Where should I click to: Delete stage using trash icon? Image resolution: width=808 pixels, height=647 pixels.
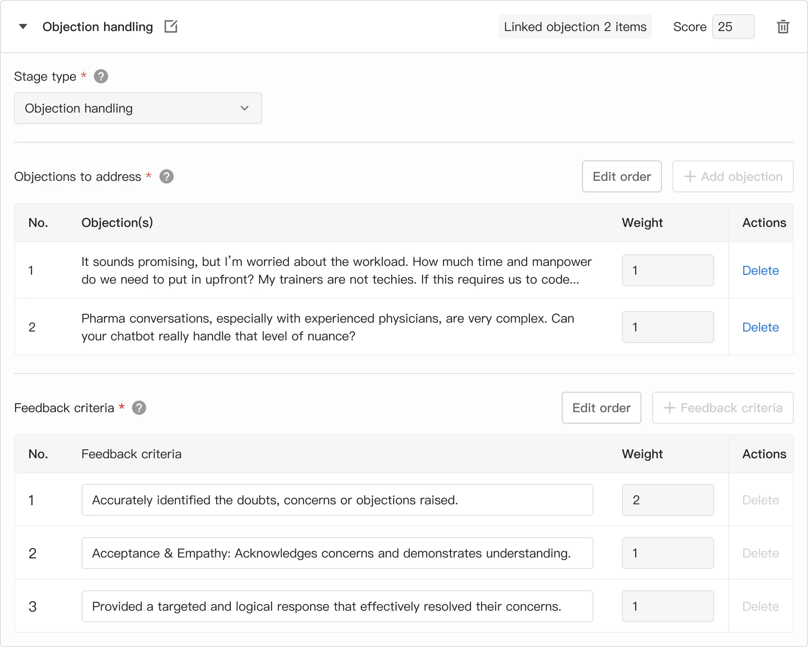(783, 27)
